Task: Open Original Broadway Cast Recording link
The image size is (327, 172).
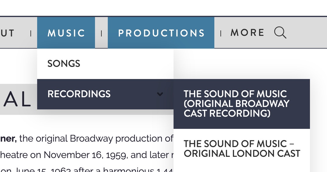Action: (242, 104)
